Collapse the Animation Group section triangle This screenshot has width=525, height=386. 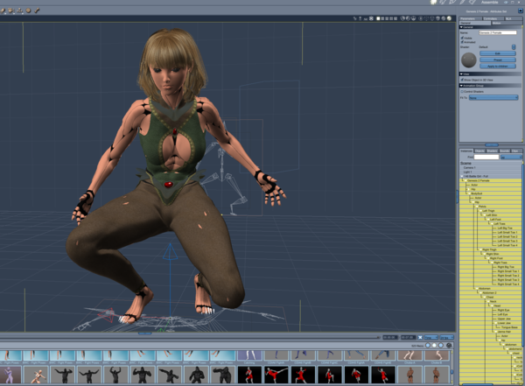tap(461, 86)
